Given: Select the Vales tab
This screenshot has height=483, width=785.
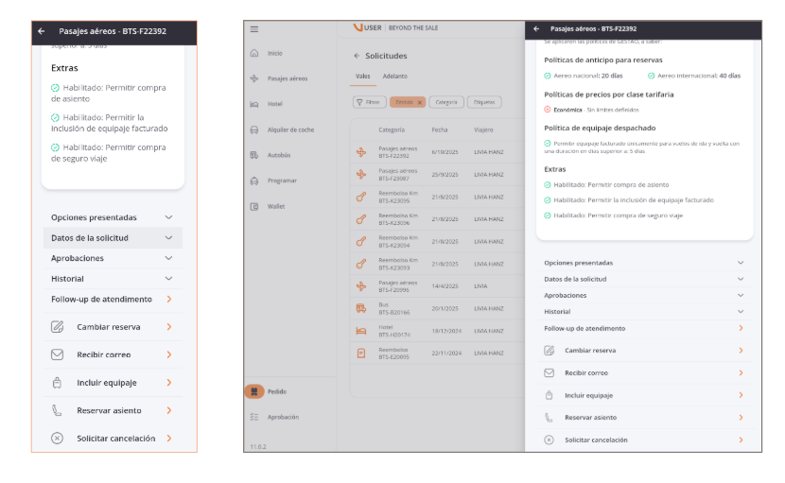Looking at the screenshot, I should click(363, 76).
